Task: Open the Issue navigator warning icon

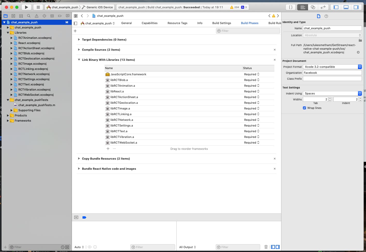Action: pos(36,16)
